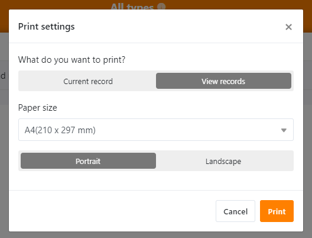The image size is (312, 238).
Task: Click the dimmed All types heading
Action: (132, 7)
